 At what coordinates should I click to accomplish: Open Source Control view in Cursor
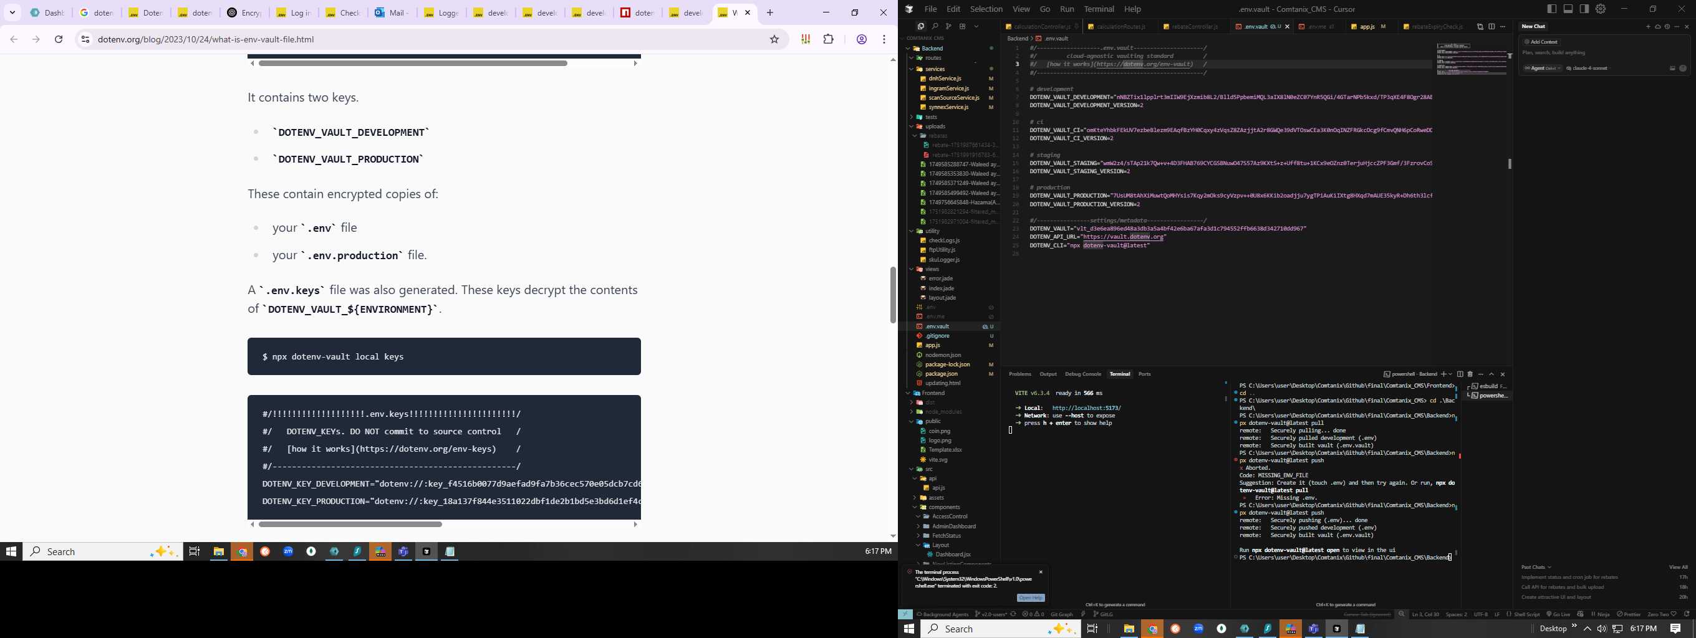[x=948, y=26]
